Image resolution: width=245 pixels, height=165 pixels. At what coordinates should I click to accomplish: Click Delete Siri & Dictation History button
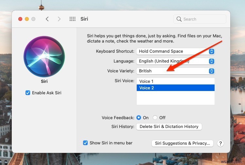pos(169,126)
